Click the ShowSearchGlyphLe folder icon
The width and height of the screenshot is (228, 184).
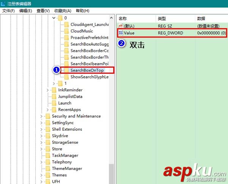point(66,77)
